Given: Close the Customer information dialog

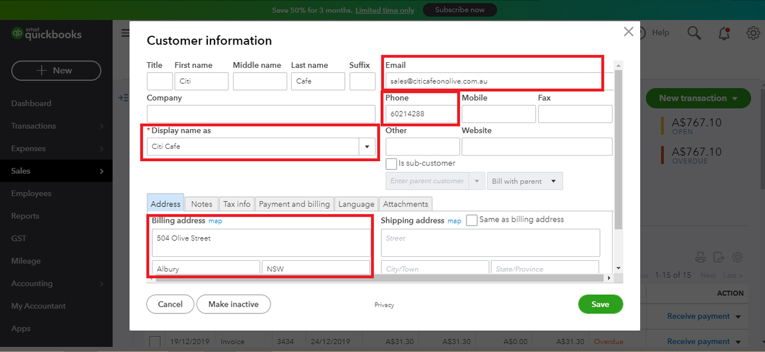Looking at the screenshot, I should pyautogui.click(x=628, y=32).
